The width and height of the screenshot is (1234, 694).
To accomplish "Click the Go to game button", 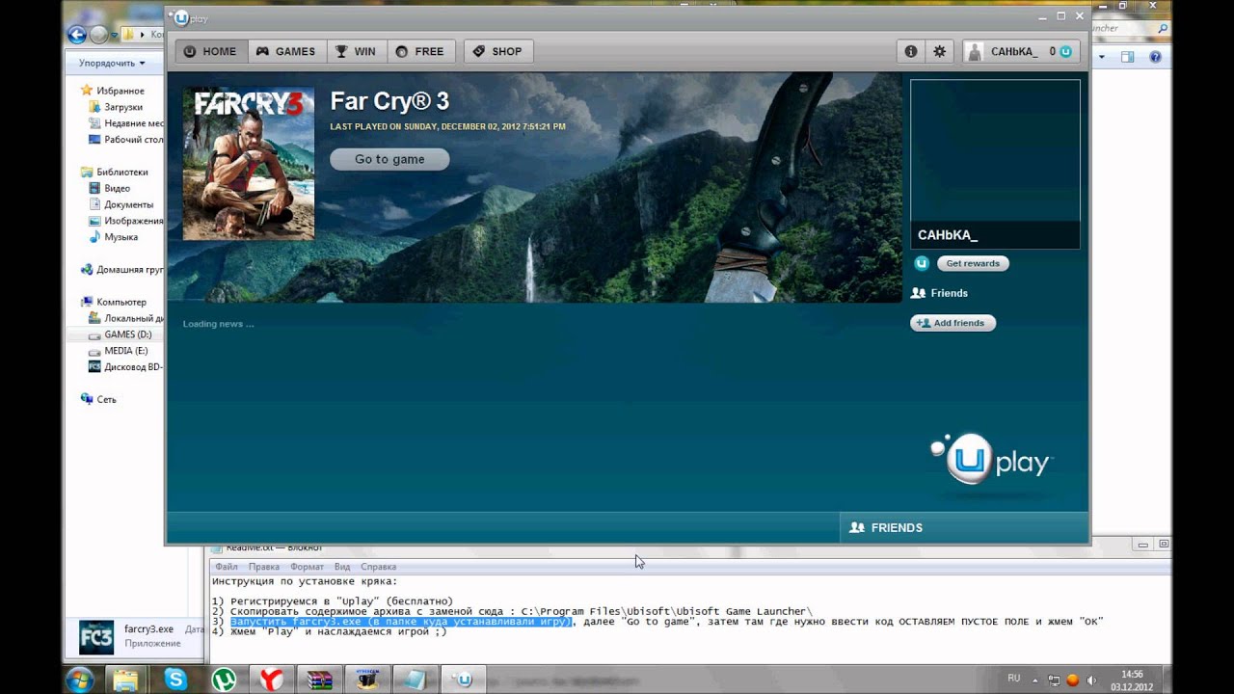I will coord(389,159).
